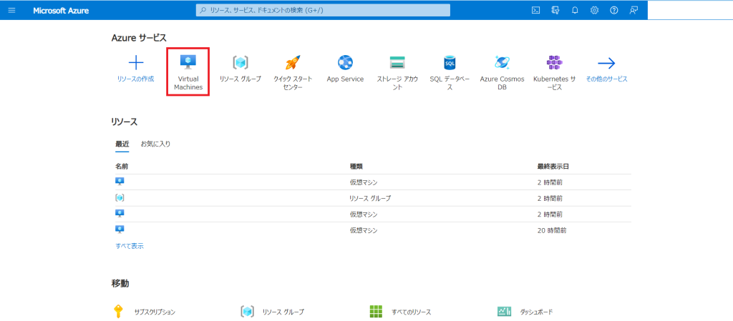
Task: Open the hamburger portal menu
Action: click(11, 10)
